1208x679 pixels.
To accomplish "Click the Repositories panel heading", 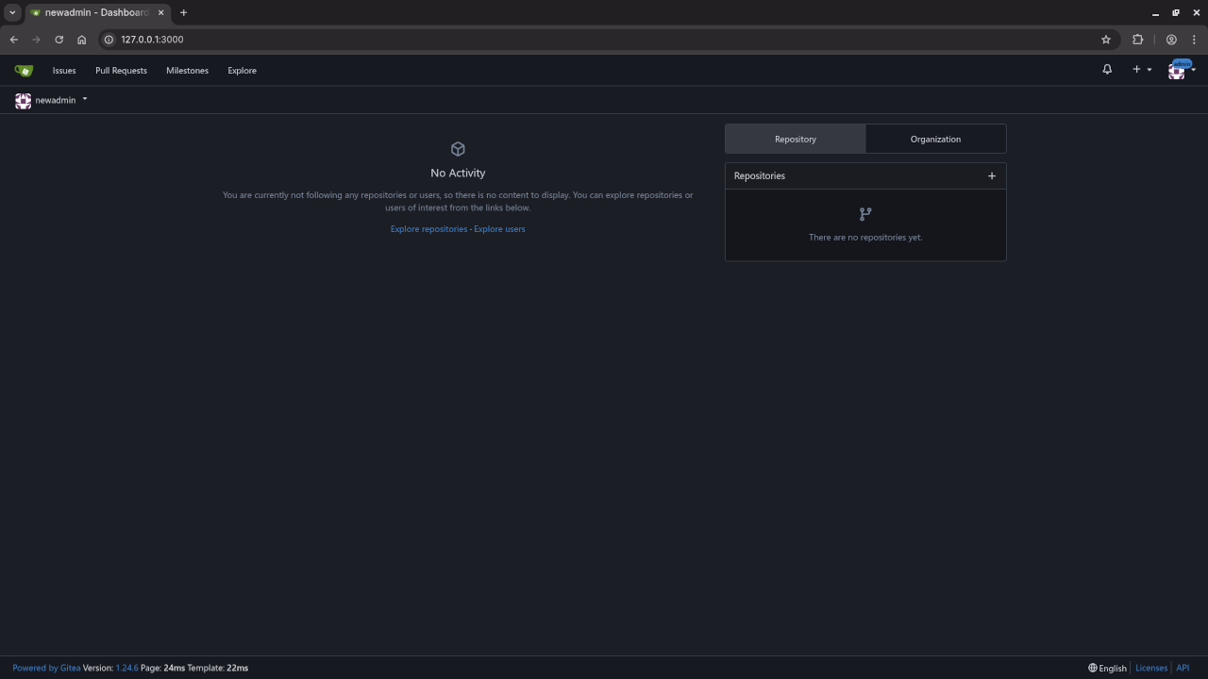I will 759,176.
